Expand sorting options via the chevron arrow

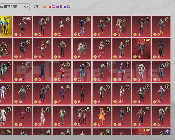26,7
